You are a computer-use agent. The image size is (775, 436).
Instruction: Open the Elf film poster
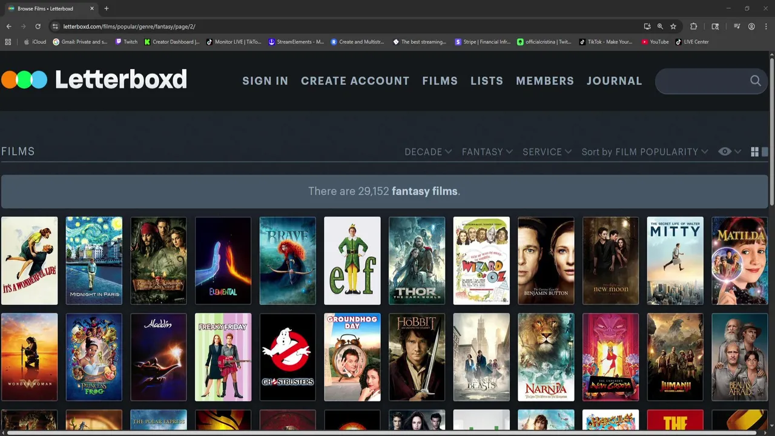(x=352, y=260)
